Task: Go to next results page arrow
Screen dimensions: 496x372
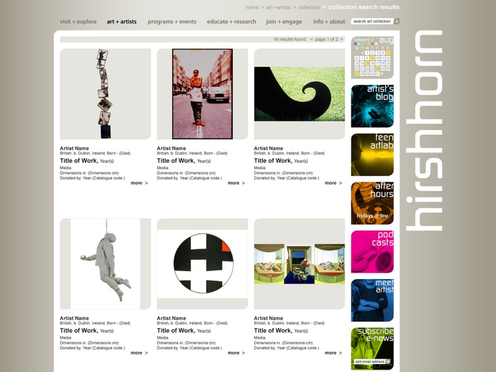Action: (x=342, y=39)
